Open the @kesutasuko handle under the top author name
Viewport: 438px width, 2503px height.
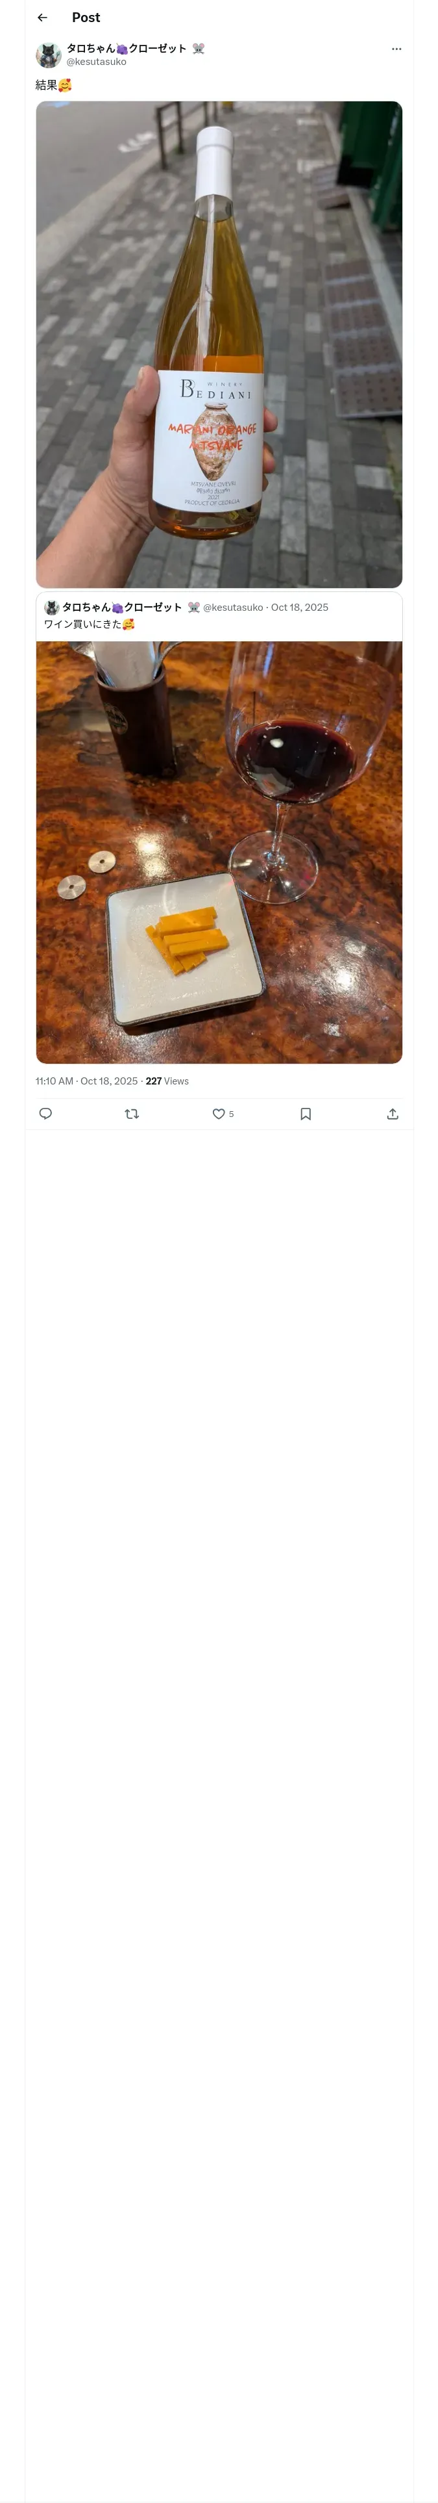[x=96, y=62]
